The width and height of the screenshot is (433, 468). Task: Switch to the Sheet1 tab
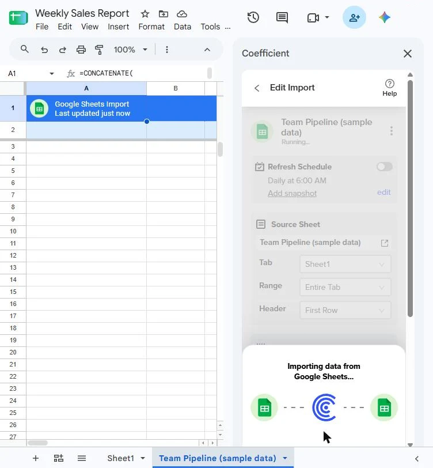tap(120, 458)
